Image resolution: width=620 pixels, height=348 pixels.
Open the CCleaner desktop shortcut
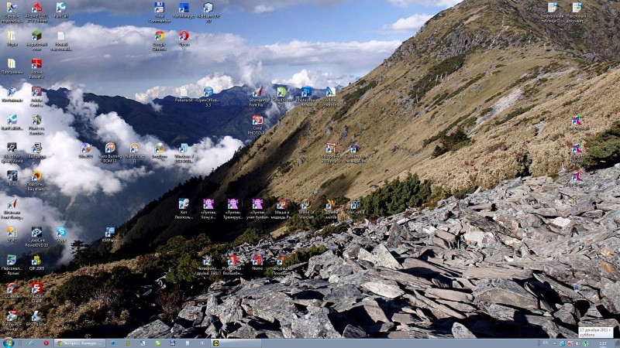(12, 288)
